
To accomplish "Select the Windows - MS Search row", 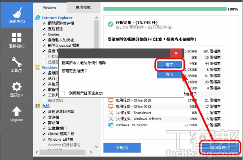I will tap(164, 125).
